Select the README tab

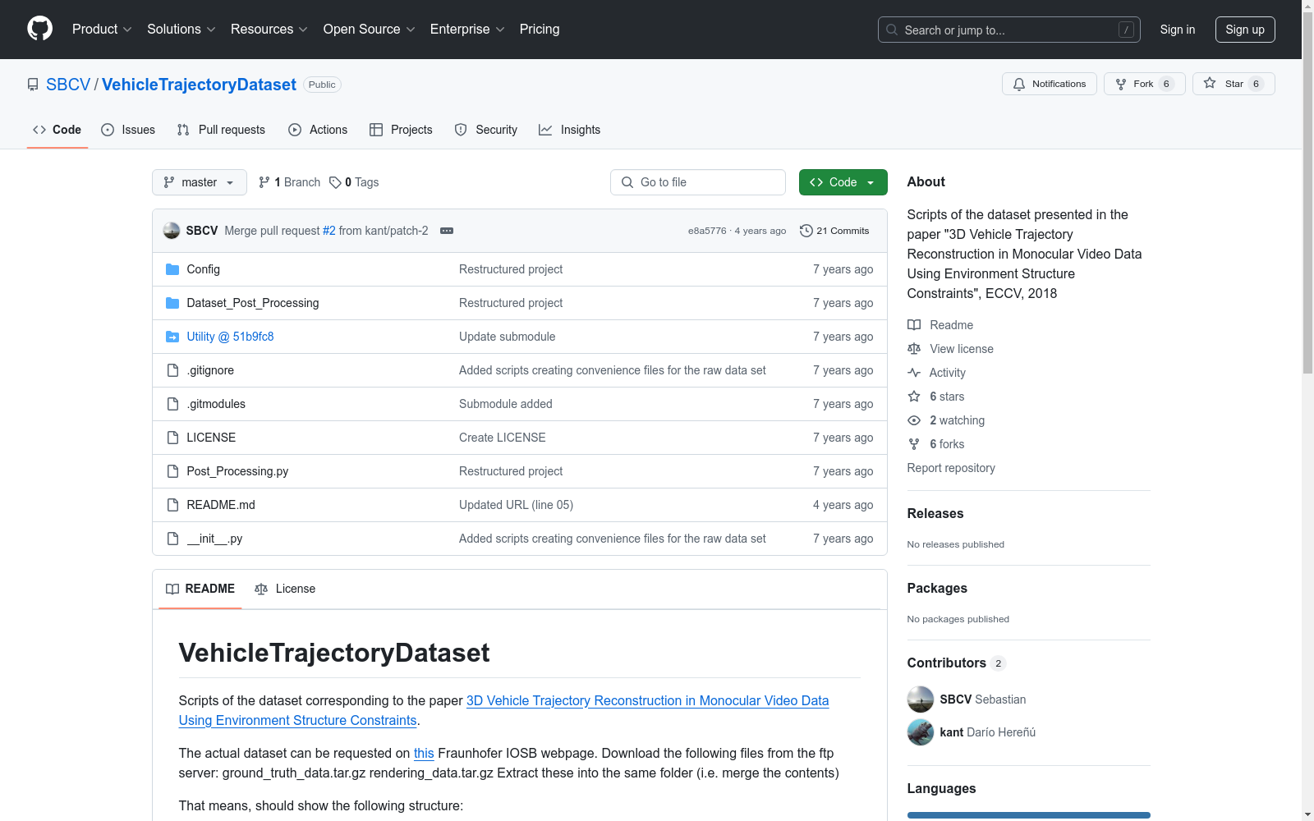200,589
